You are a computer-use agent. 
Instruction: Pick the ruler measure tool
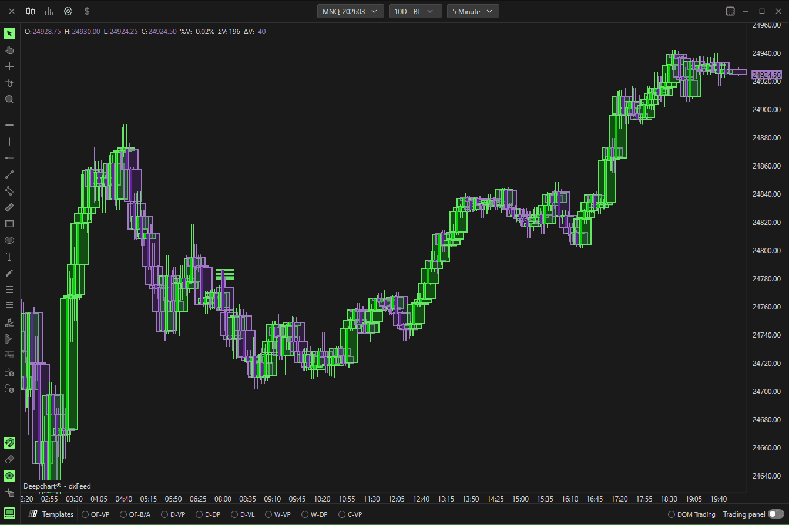(9, 207)
